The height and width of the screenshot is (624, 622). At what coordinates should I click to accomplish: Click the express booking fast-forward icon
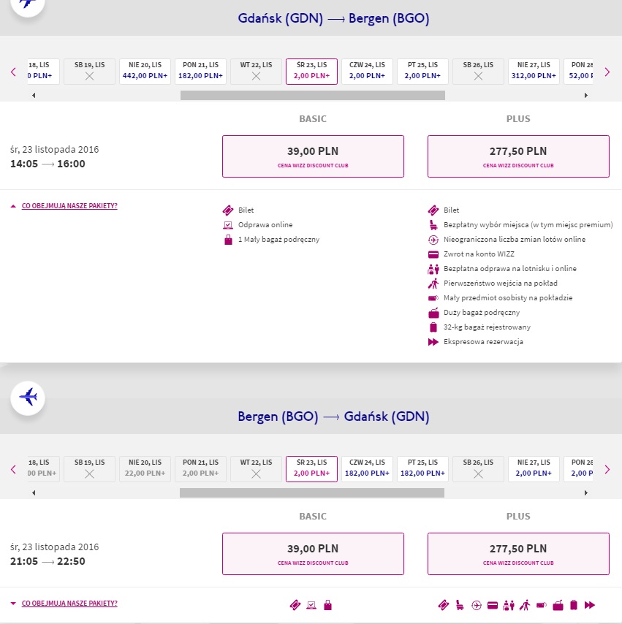(x=433, y=342)
